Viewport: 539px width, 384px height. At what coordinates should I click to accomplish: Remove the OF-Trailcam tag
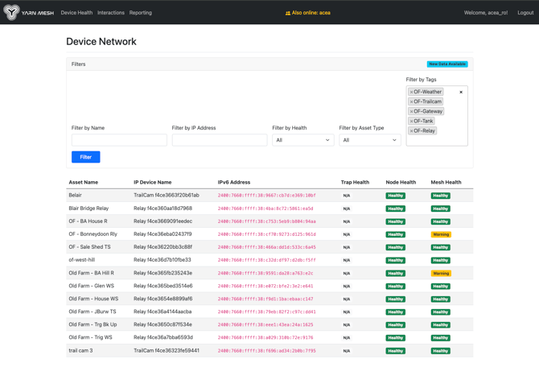click(x=412, y=102)
